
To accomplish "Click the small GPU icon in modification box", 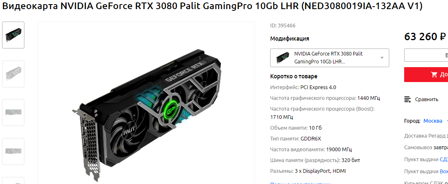I will pyautogui.click(x=282, y=58).
